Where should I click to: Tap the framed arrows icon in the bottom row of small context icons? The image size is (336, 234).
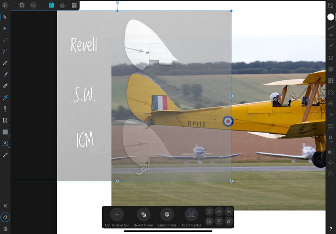point(219,221)
